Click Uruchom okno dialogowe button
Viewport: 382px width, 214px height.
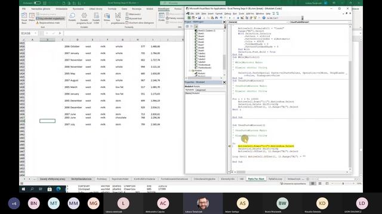point(140,23)
